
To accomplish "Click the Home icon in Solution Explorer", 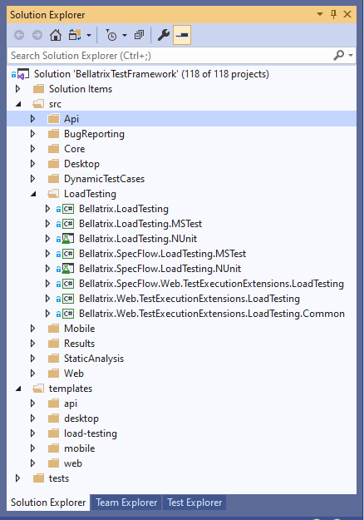I will [x=56, y=35].
